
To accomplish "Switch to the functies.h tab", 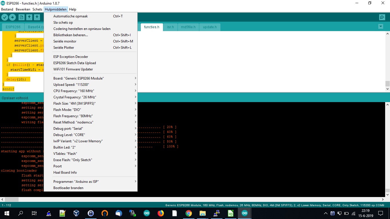I will pos(152,27).
